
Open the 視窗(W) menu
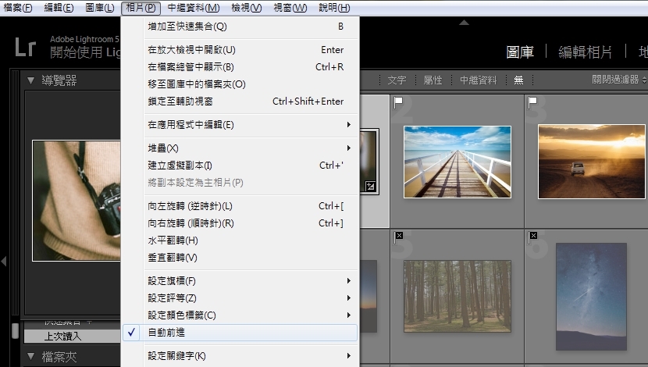(290, 8)
